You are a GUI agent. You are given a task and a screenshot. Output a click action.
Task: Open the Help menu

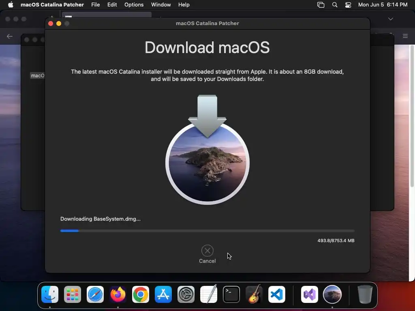tap(184, 5)
